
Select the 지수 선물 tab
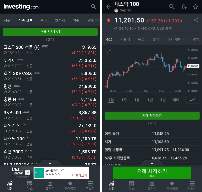(25, 20)
